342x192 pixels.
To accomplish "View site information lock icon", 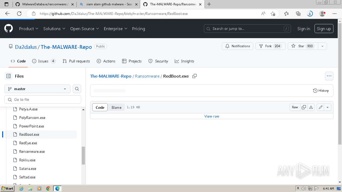I will tap(33, 14).
